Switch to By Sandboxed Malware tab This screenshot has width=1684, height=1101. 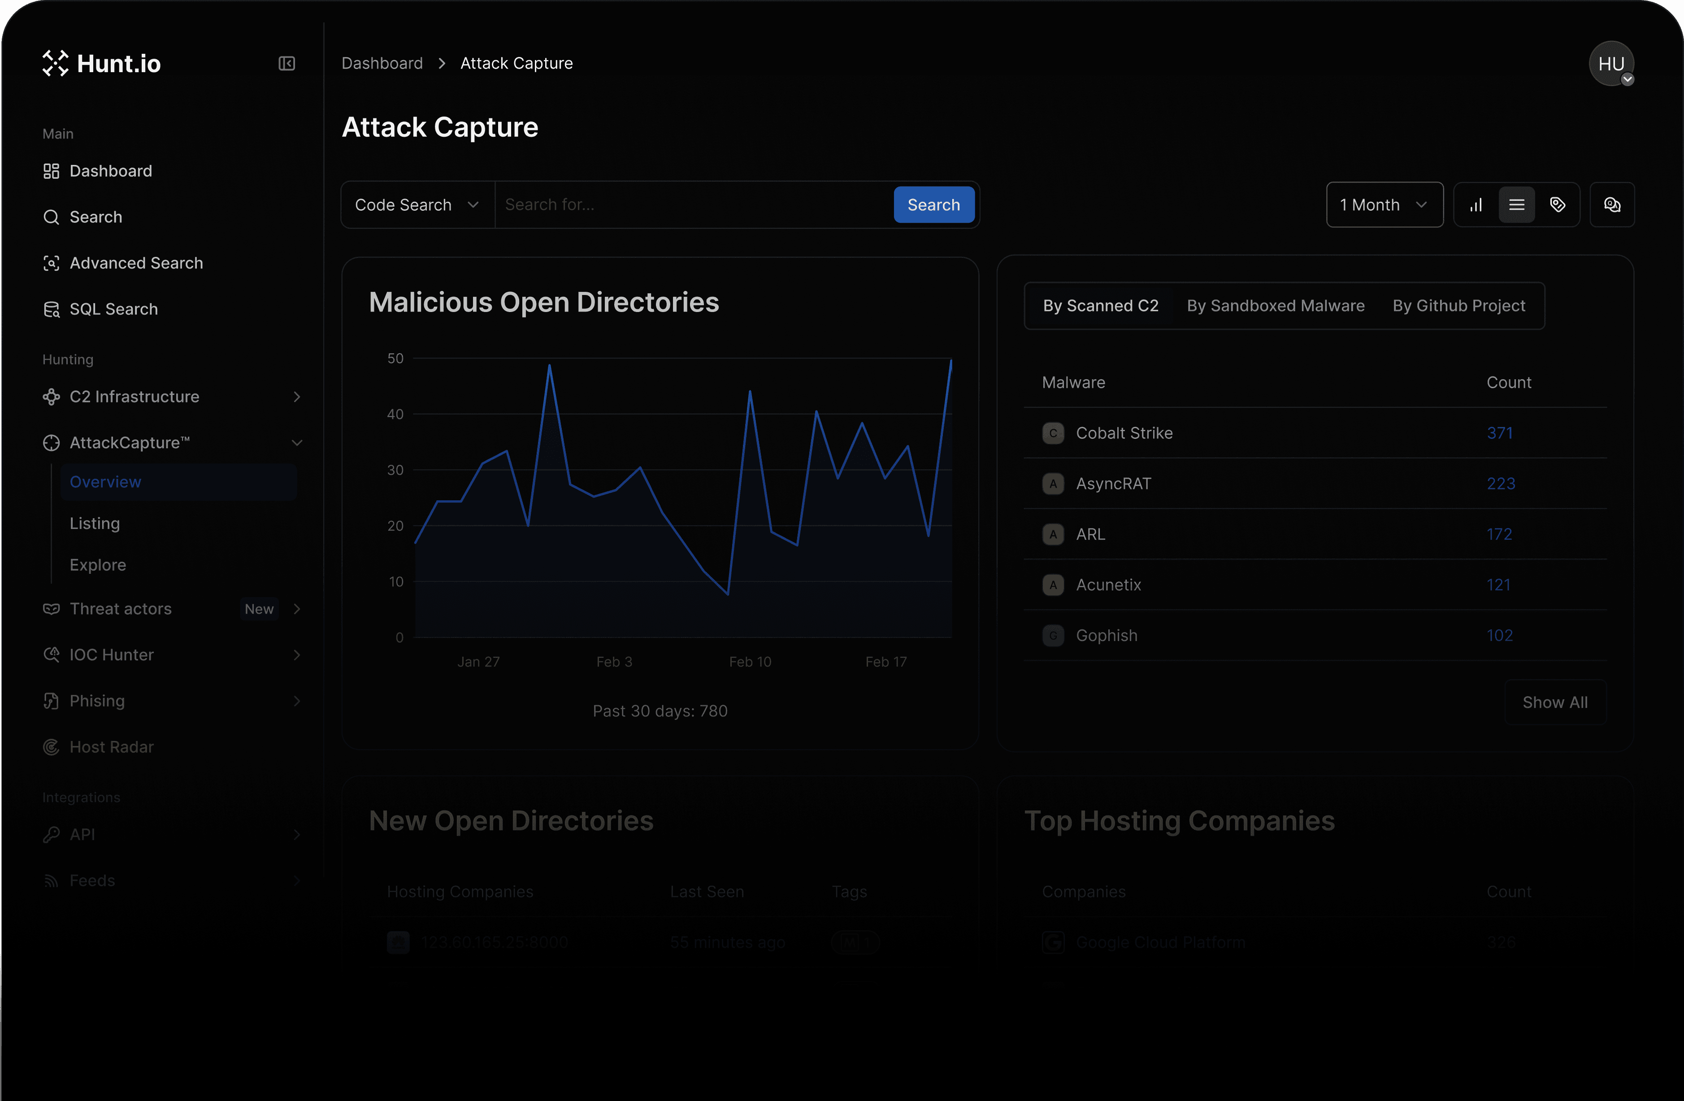pos(1275,306)
